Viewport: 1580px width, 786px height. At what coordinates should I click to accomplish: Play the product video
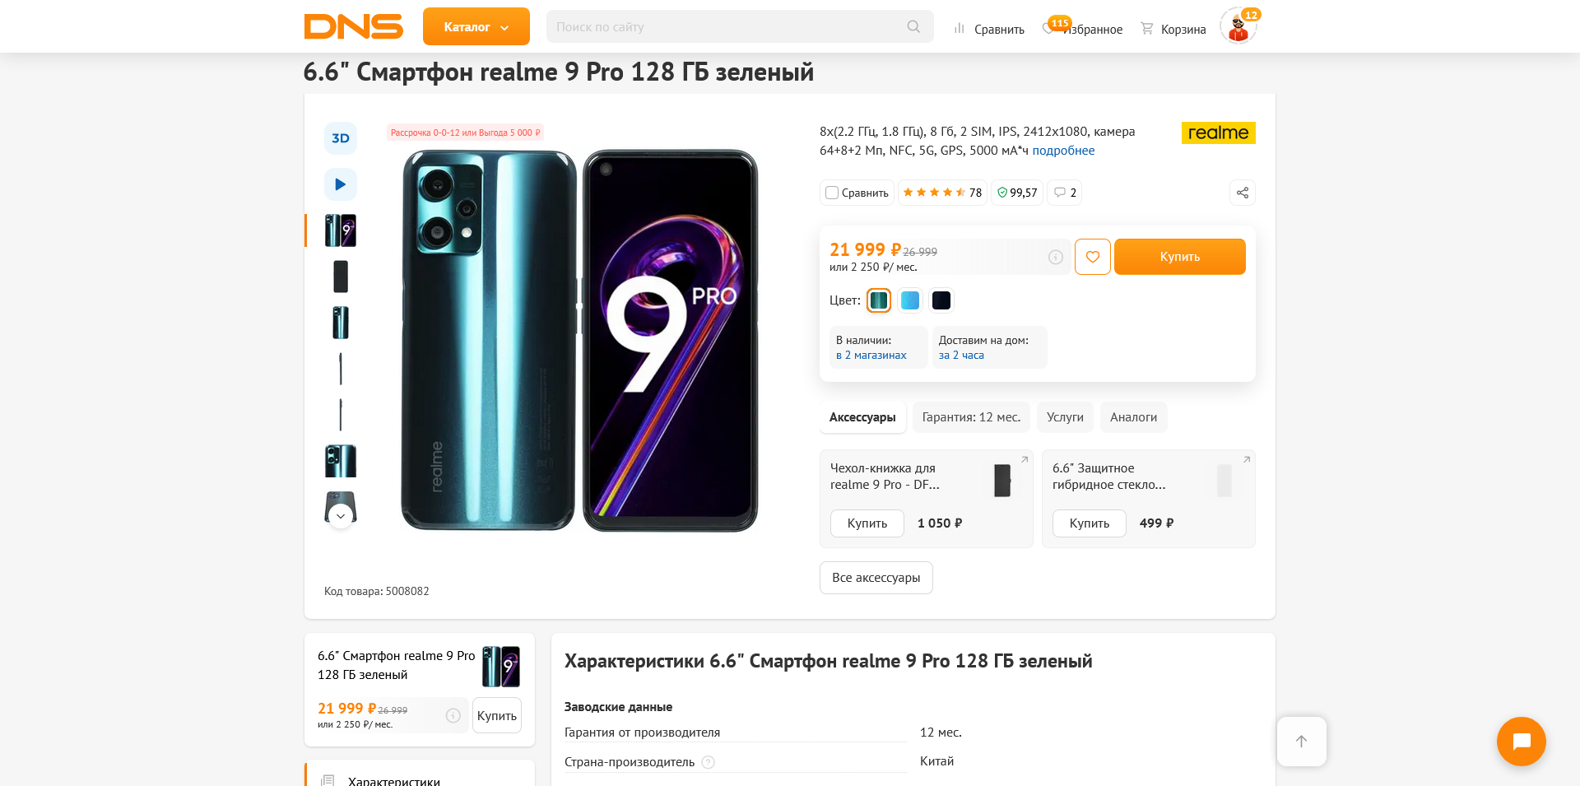341,184
